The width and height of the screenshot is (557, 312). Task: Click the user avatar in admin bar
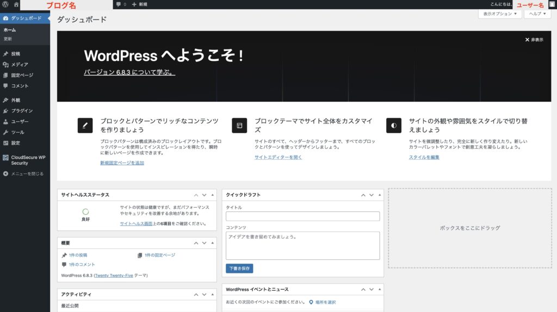tap(552, 4)
